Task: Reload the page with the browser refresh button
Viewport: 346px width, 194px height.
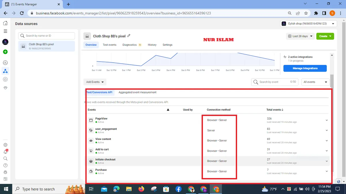Action: click(x=22, y=13)
